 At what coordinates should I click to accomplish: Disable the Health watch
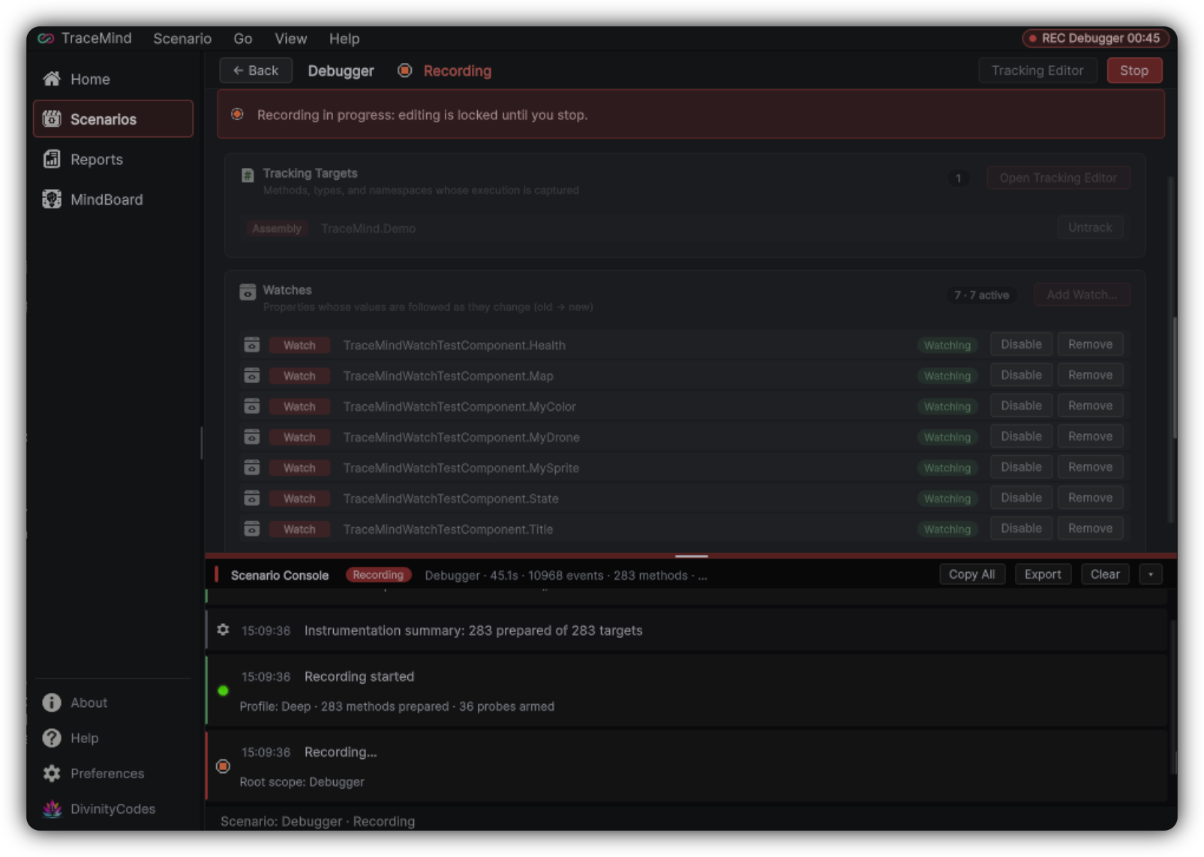(x=1021, y=344)
